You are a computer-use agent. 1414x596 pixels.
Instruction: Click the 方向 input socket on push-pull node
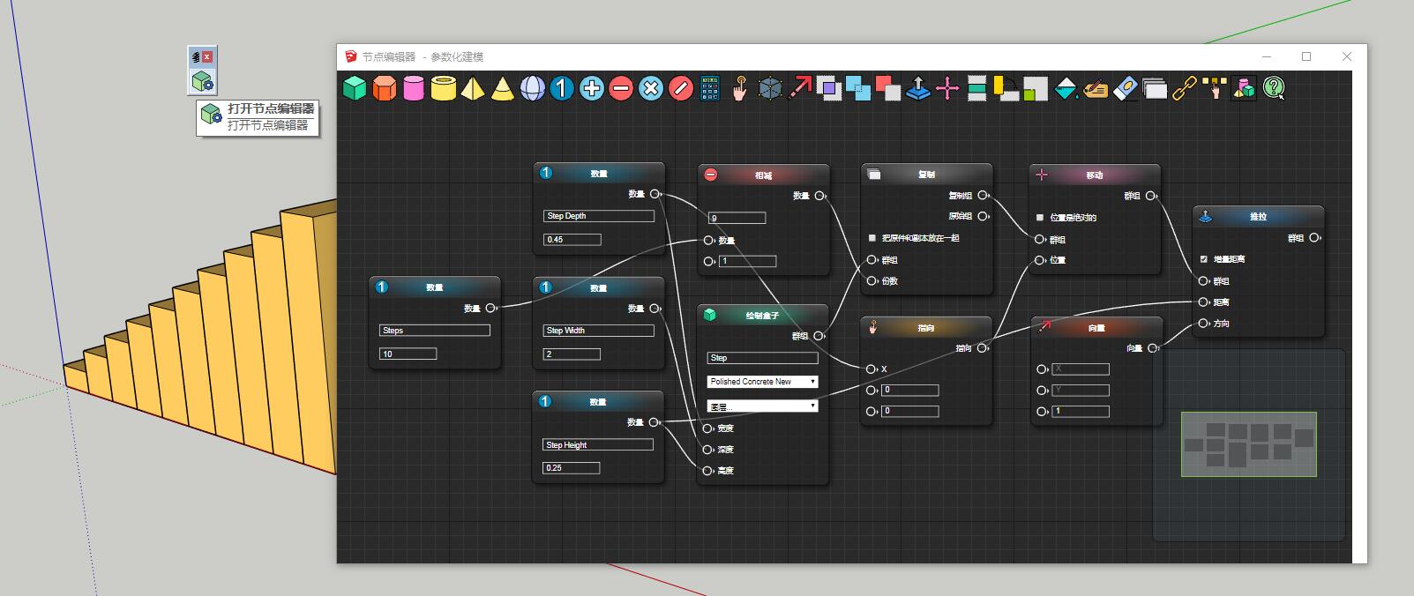coord(1204,324)
